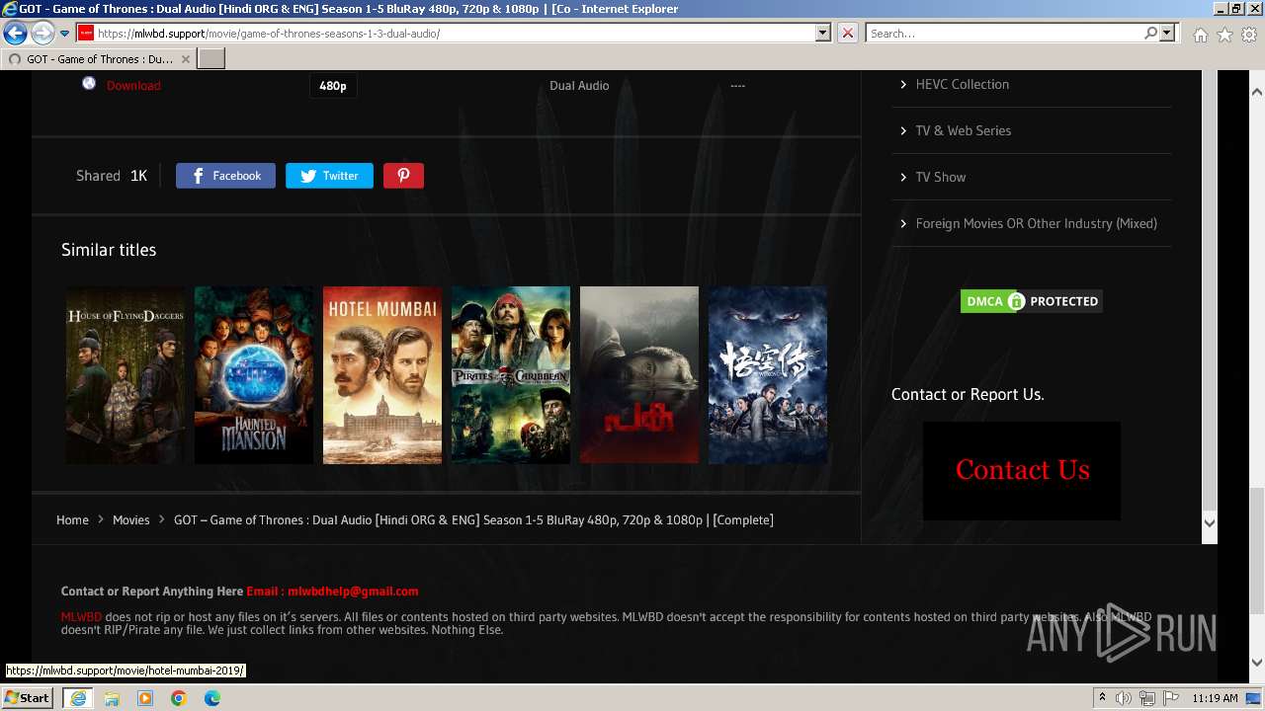The height and width of the screenshot is (711, 1265).
Task: Click the address bar URL field
Action: (x=445, y=34)
